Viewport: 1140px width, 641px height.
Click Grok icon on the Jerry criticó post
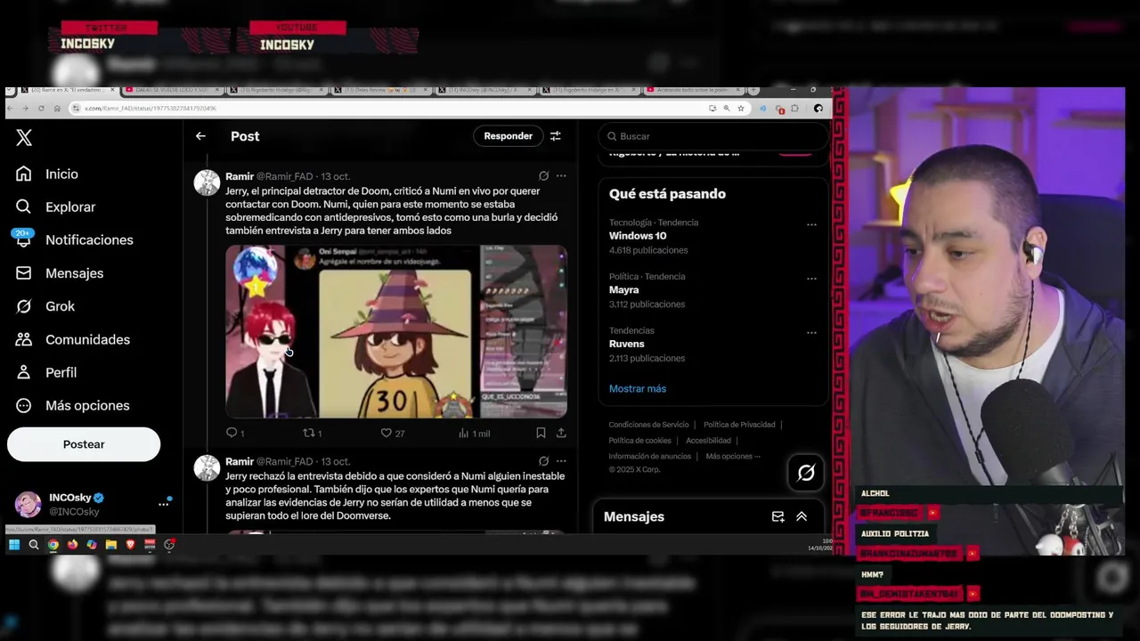click(x=543, y=176)
